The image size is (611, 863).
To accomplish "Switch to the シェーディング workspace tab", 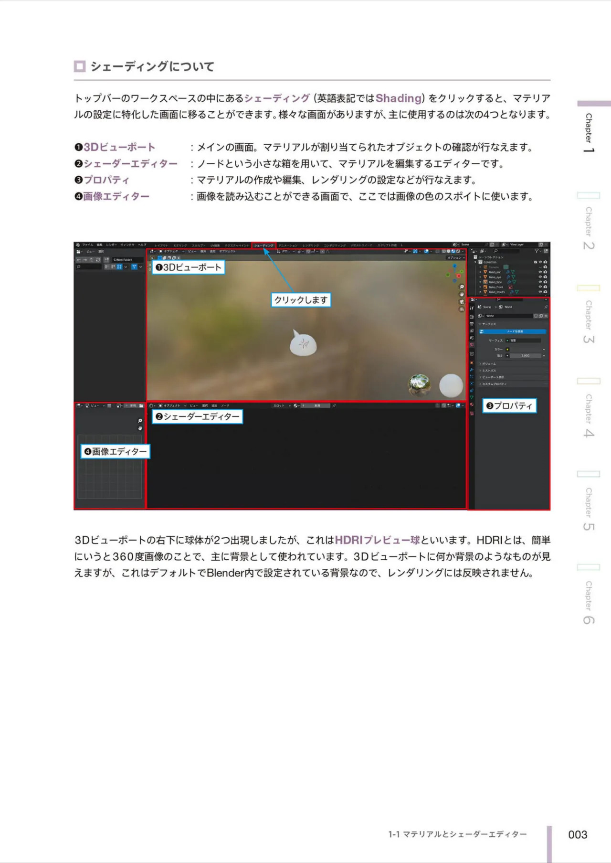I will (x=264, y=245).
